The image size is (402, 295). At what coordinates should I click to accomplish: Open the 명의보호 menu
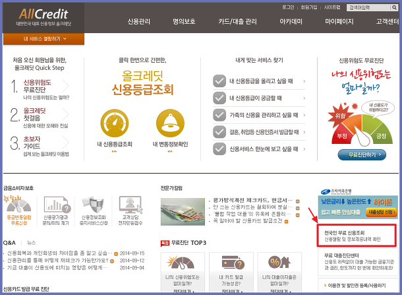184,21
